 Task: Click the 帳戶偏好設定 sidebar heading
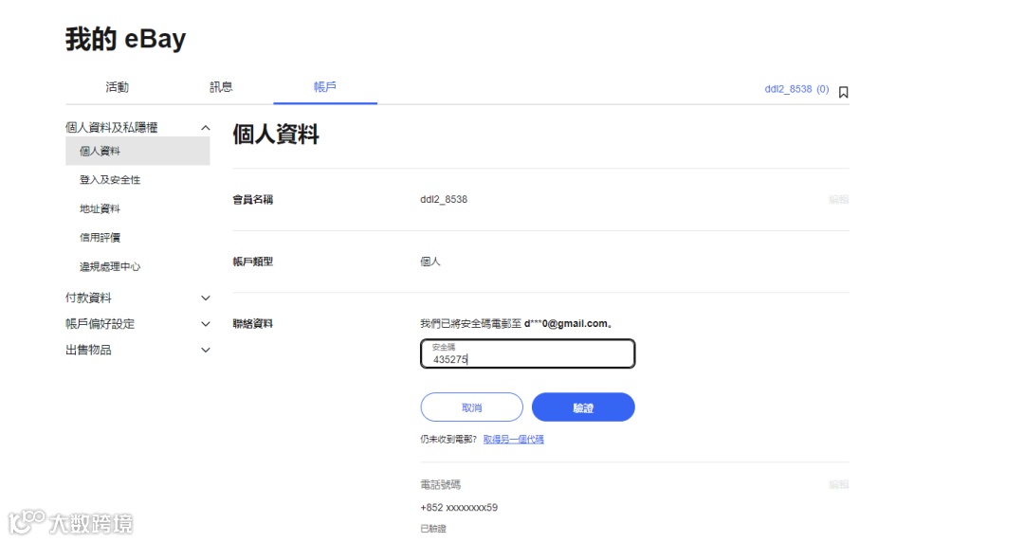pos(100,324)
